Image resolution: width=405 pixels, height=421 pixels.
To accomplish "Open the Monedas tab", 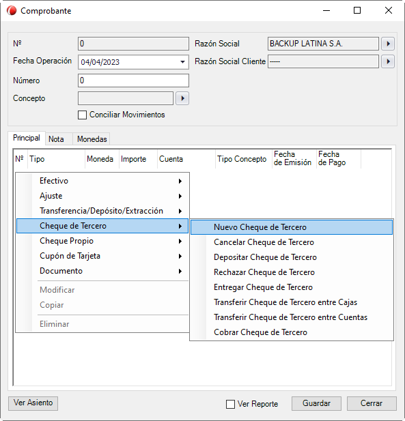I will pos(92,139).
